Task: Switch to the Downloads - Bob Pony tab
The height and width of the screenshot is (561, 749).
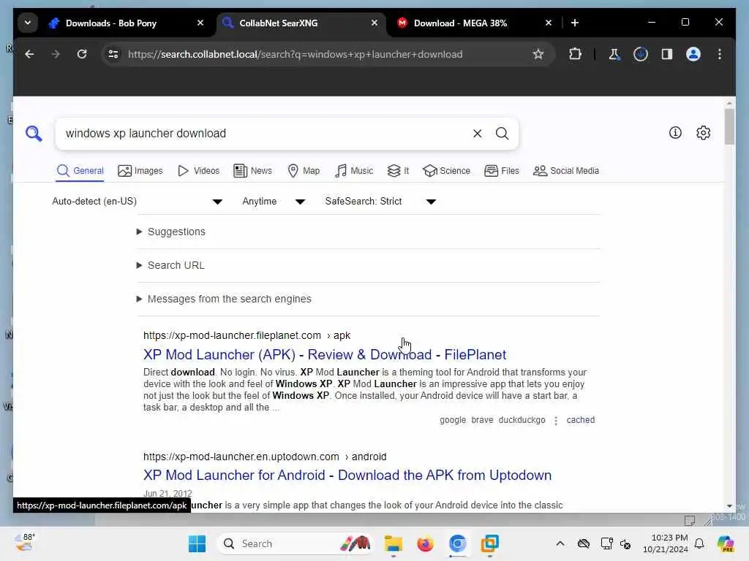Action: tap(111, 23)
